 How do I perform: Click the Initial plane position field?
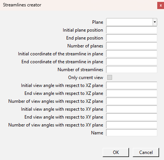[x=132, y=30]
